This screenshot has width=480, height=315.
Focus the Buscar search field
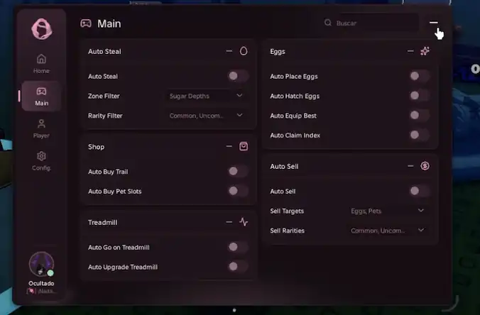click(371, 23)
